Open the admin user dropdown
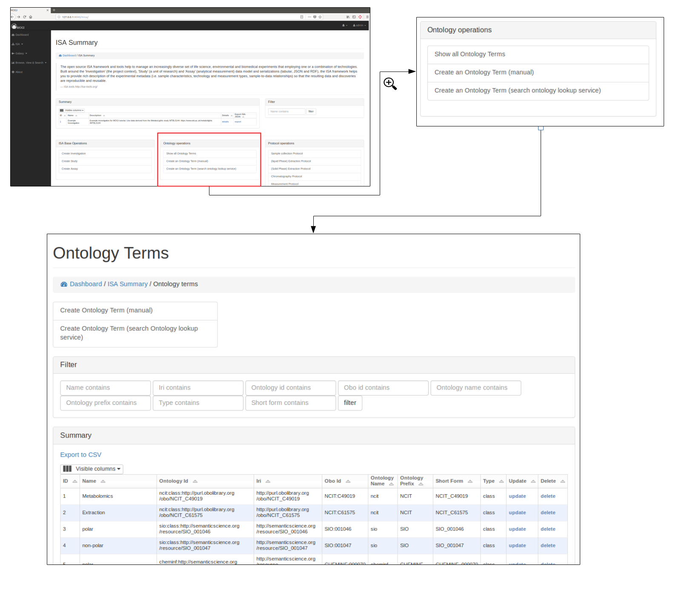Screen dimensions: 676x593 [360, 26]
